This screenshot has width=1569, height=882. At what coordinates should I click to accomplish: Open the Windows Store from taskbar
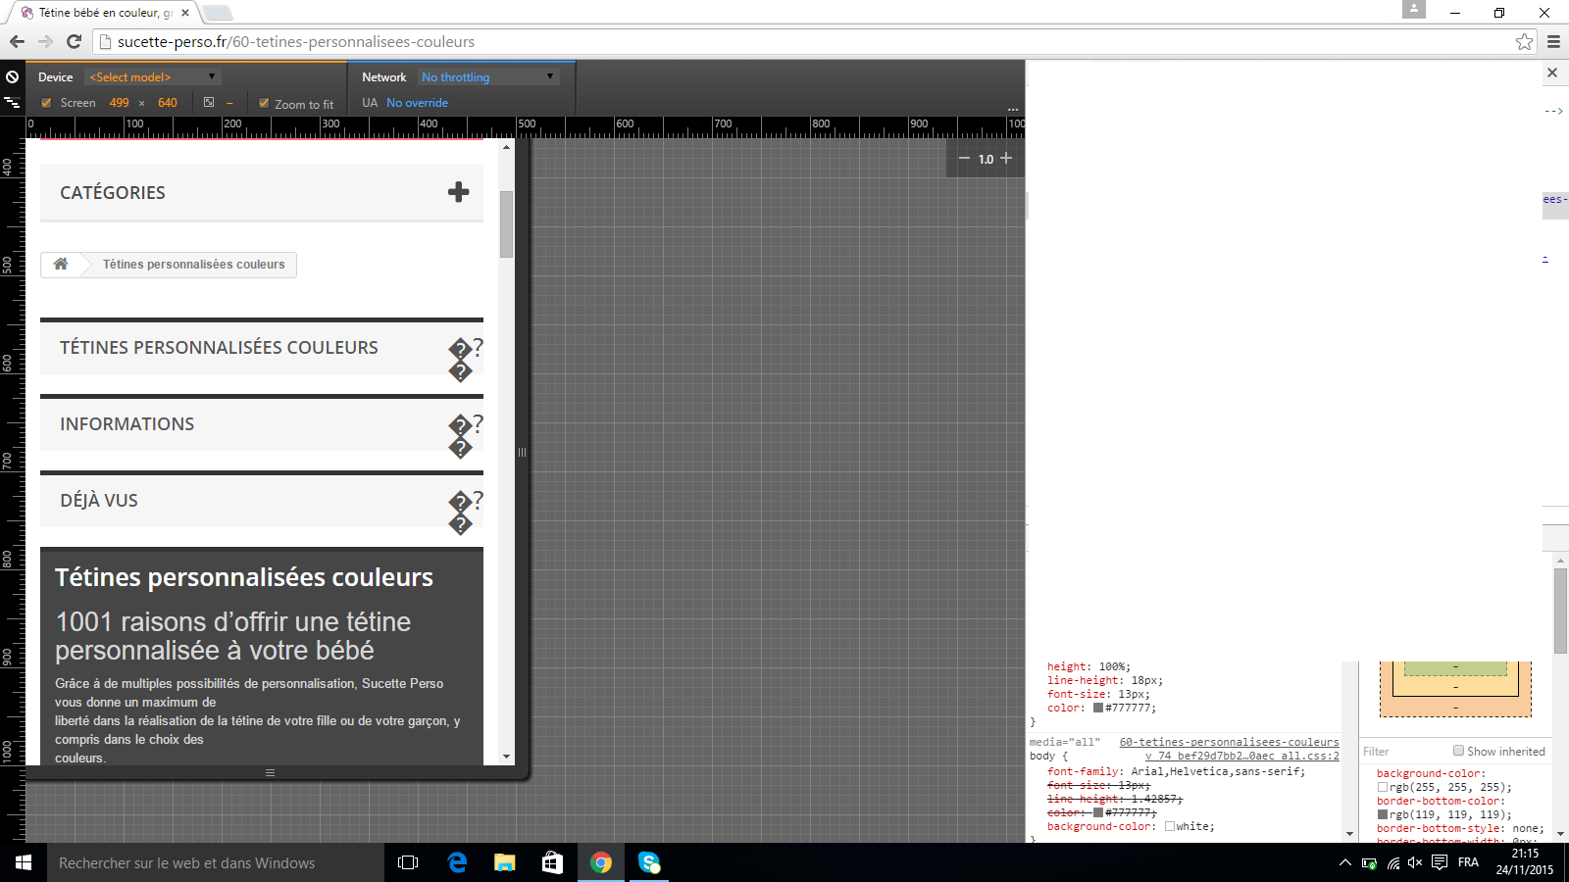[x=553, y=862]
